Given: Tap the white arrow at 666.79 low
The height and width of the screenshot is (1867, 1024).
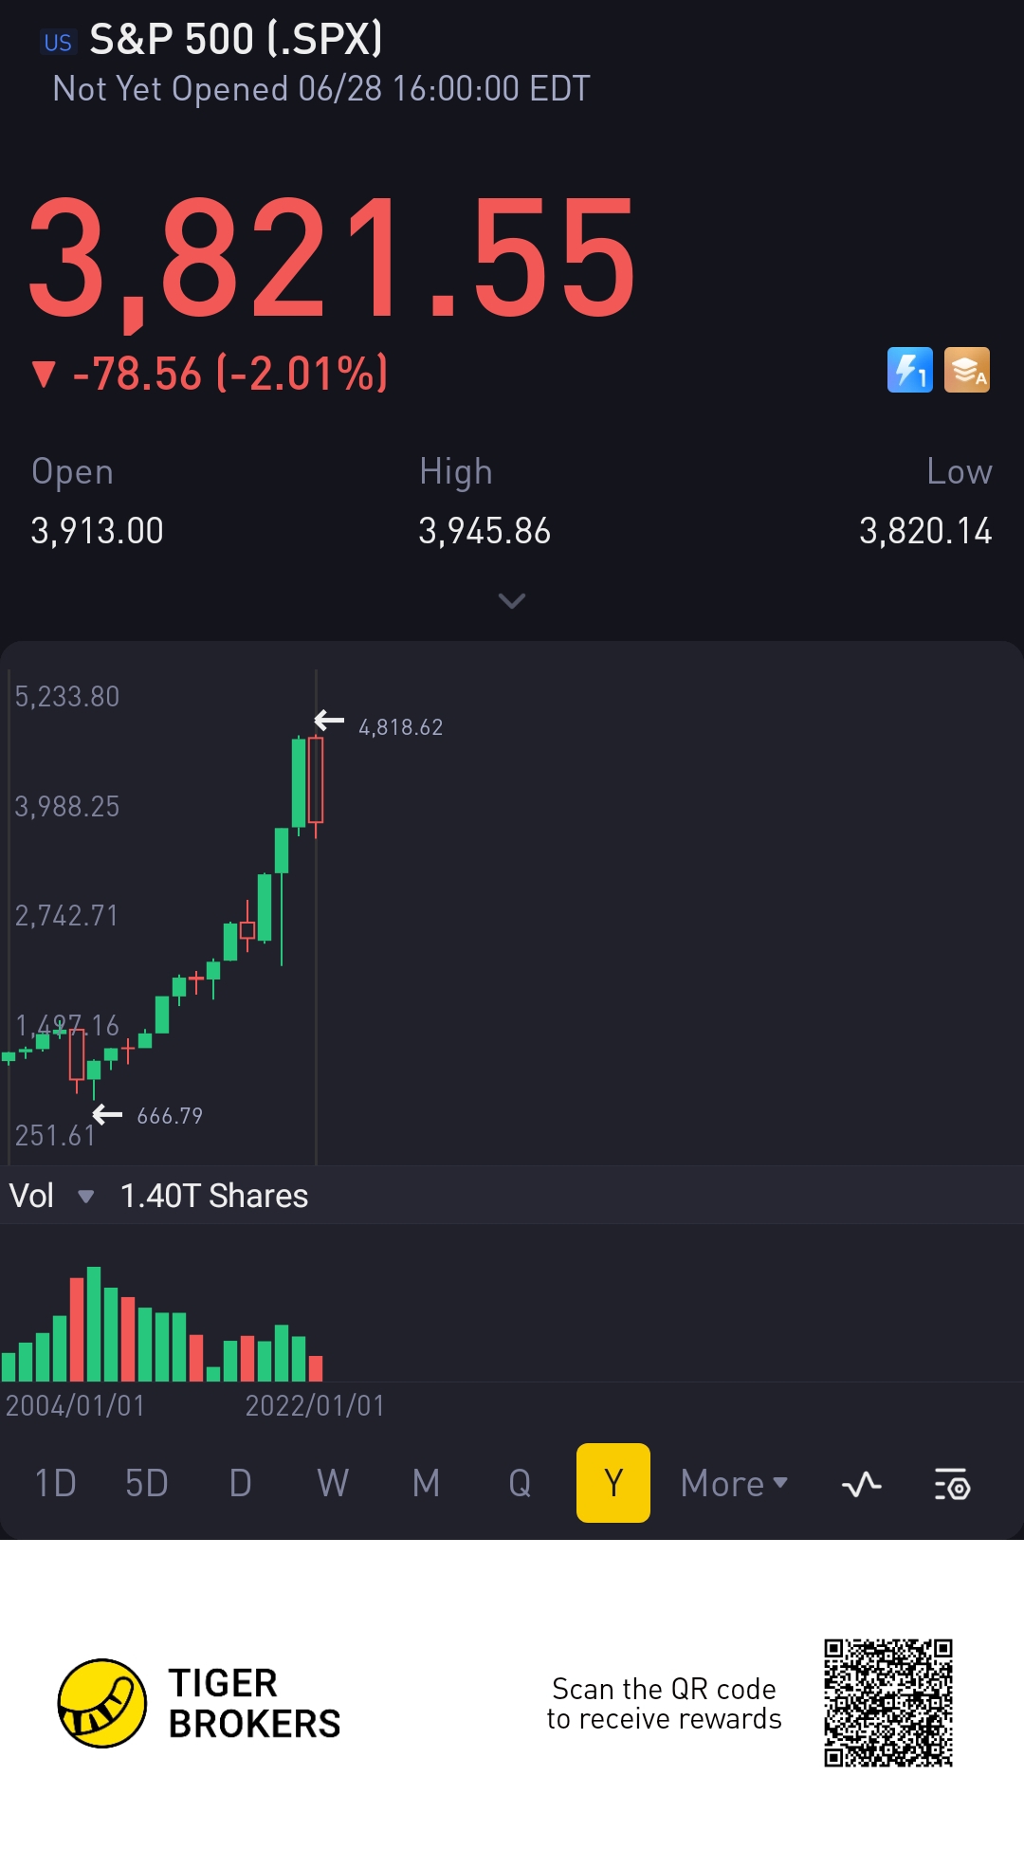Looking at the screenshot, I should tap(107, 1114).
